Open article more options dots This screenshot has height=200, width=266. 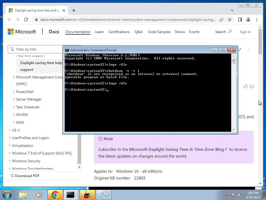coord(249,50)
